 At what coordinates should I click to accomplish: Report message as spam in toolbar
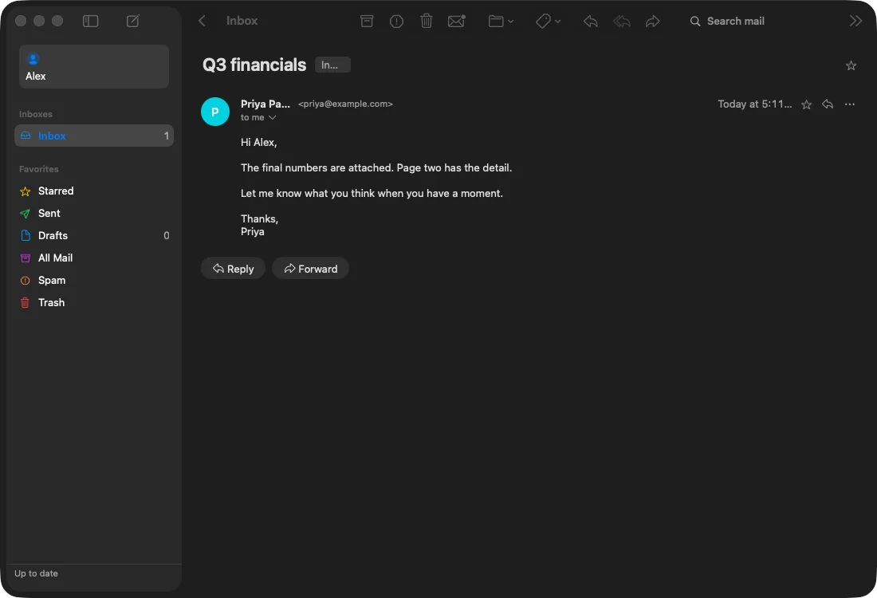coord(396,22)
